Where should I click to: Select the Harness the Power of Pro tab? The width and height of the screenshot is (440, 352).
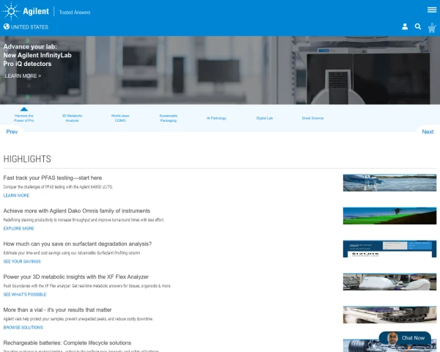[24, 118]
